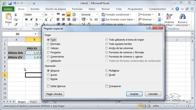This screenshot has height=110, width=196.
Task: Click the Undo arrow icon
Action: pos(15,3)
